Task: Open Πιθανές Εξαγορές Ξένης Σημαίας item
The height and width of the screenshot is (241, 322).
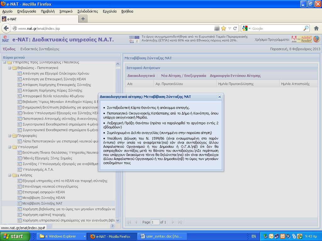Action: [x=47, y=158]
